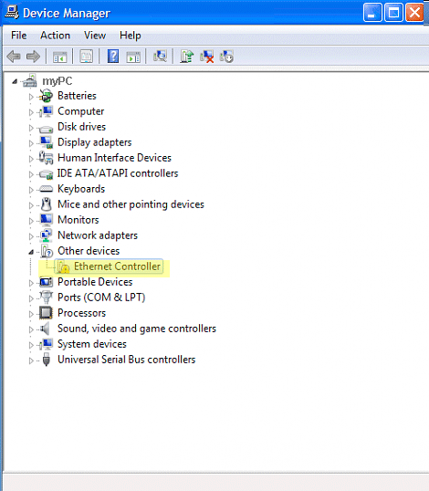Expand the Processors arrow
429x491 pixels.
coord(31,314)
